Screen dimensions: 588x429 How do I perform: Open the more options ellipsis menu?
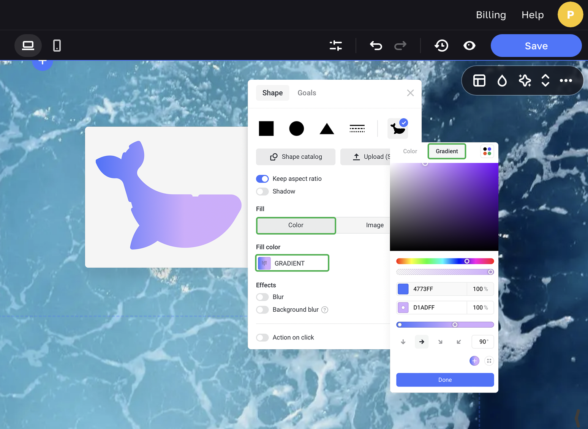[x=566, y=80]
